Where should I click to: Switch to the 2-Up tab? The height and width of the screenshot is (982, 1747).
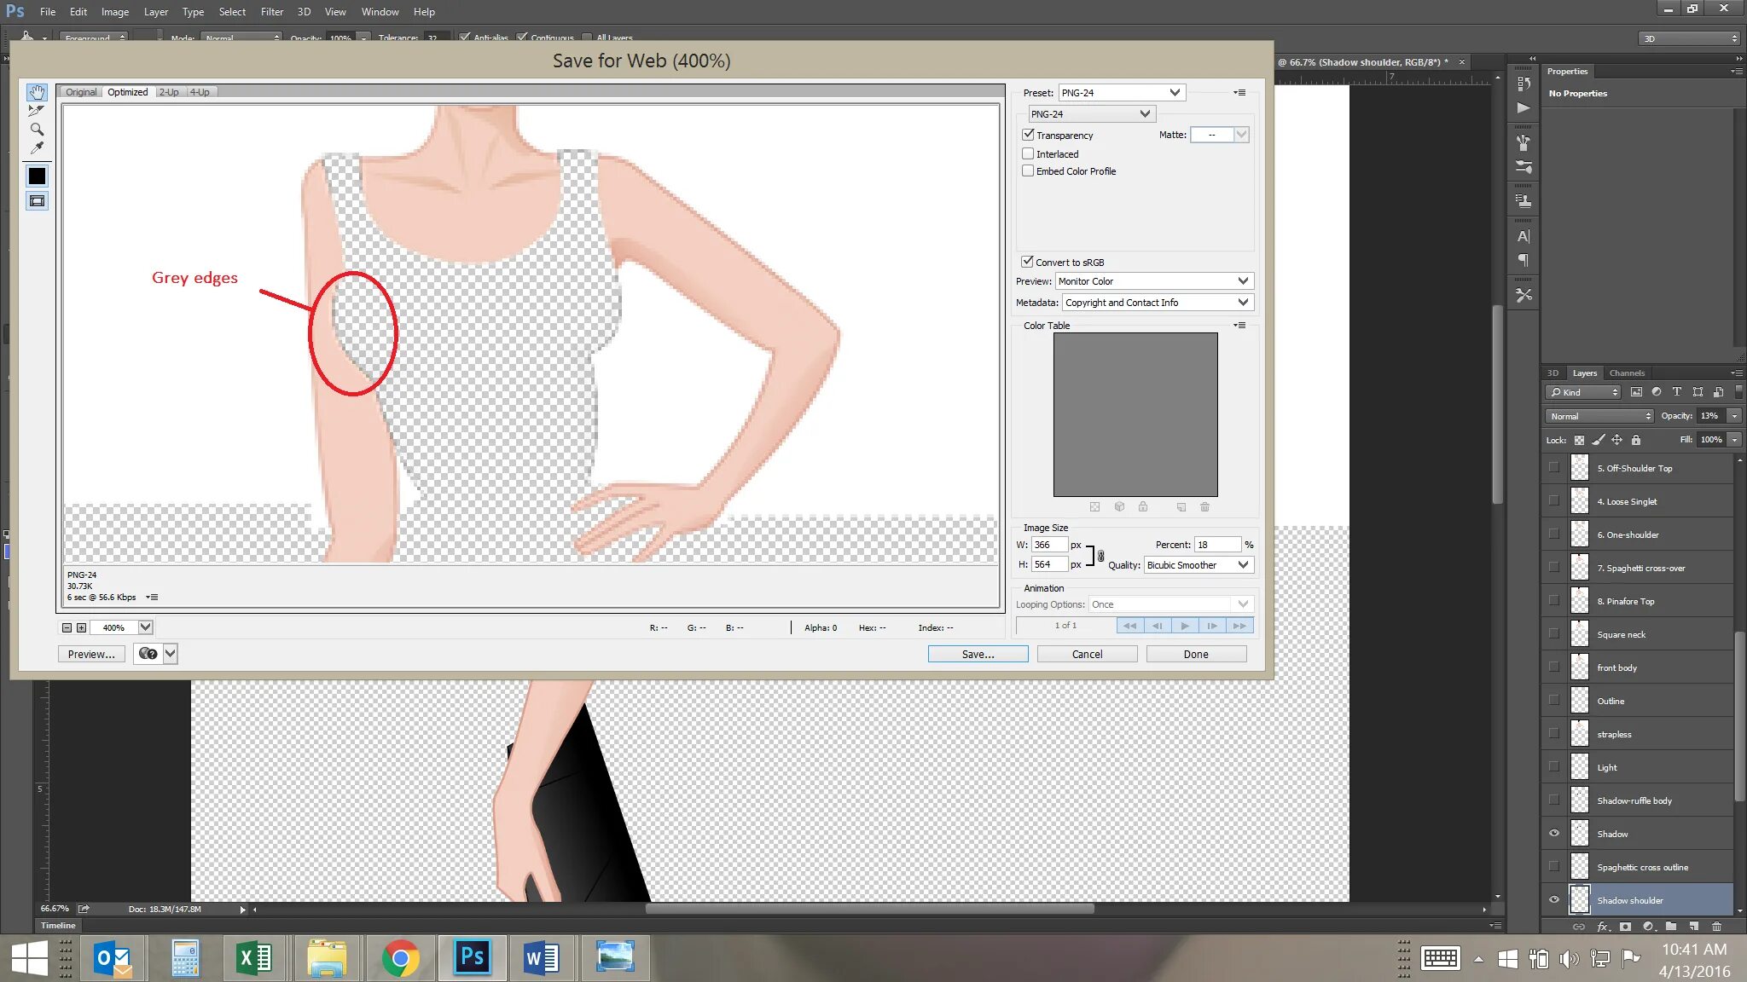click(168, 92)
